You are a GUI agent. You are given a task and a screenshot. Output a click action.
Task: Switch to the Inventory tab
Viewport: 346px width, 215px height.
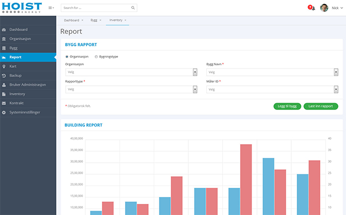[x=116, y=20]
